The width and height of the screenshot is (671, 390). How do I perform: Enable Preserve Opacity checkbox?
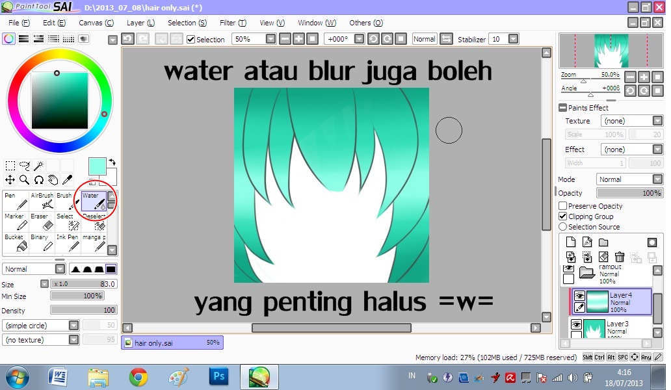coord(562,205)
